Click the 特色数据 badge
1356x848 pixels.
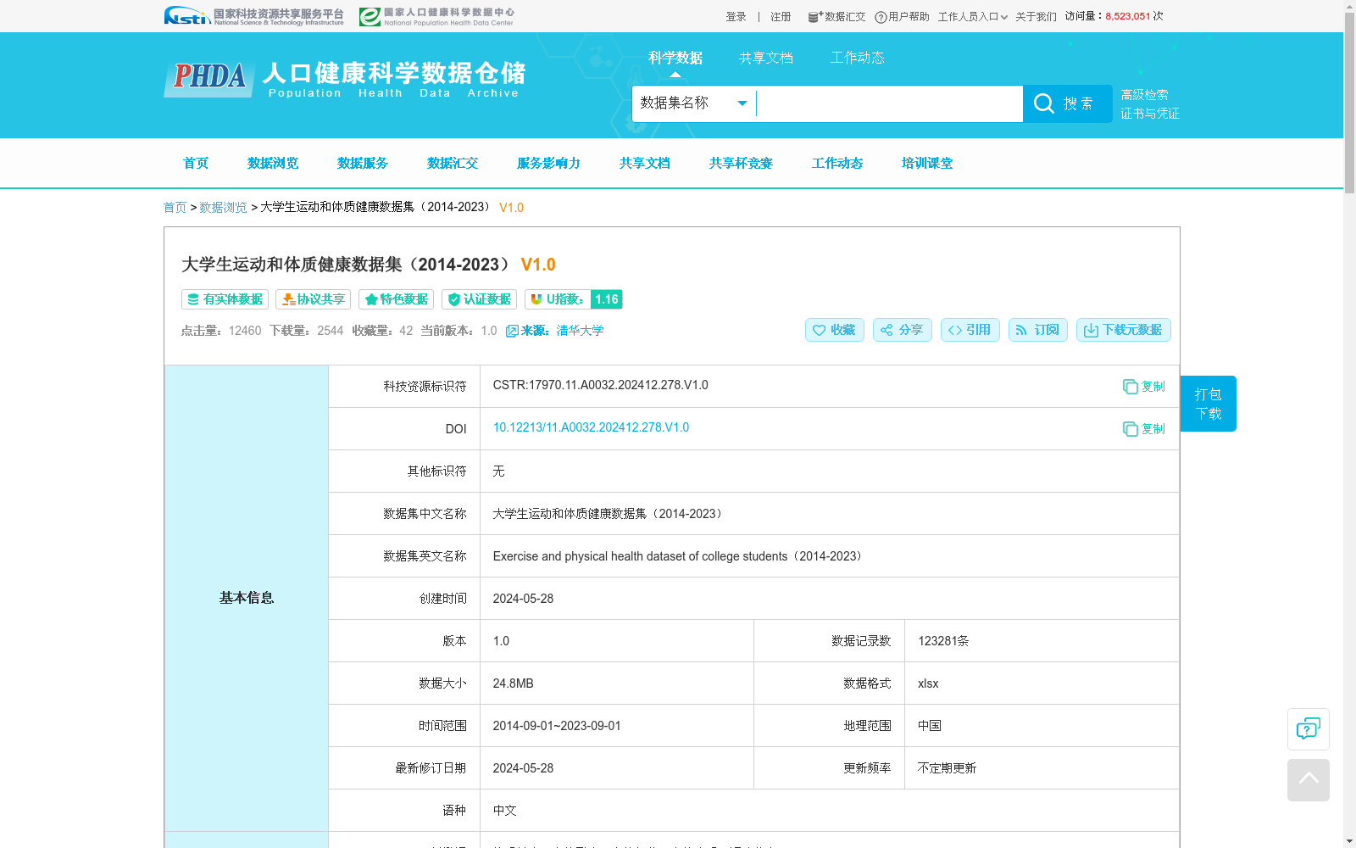point(396,299)
